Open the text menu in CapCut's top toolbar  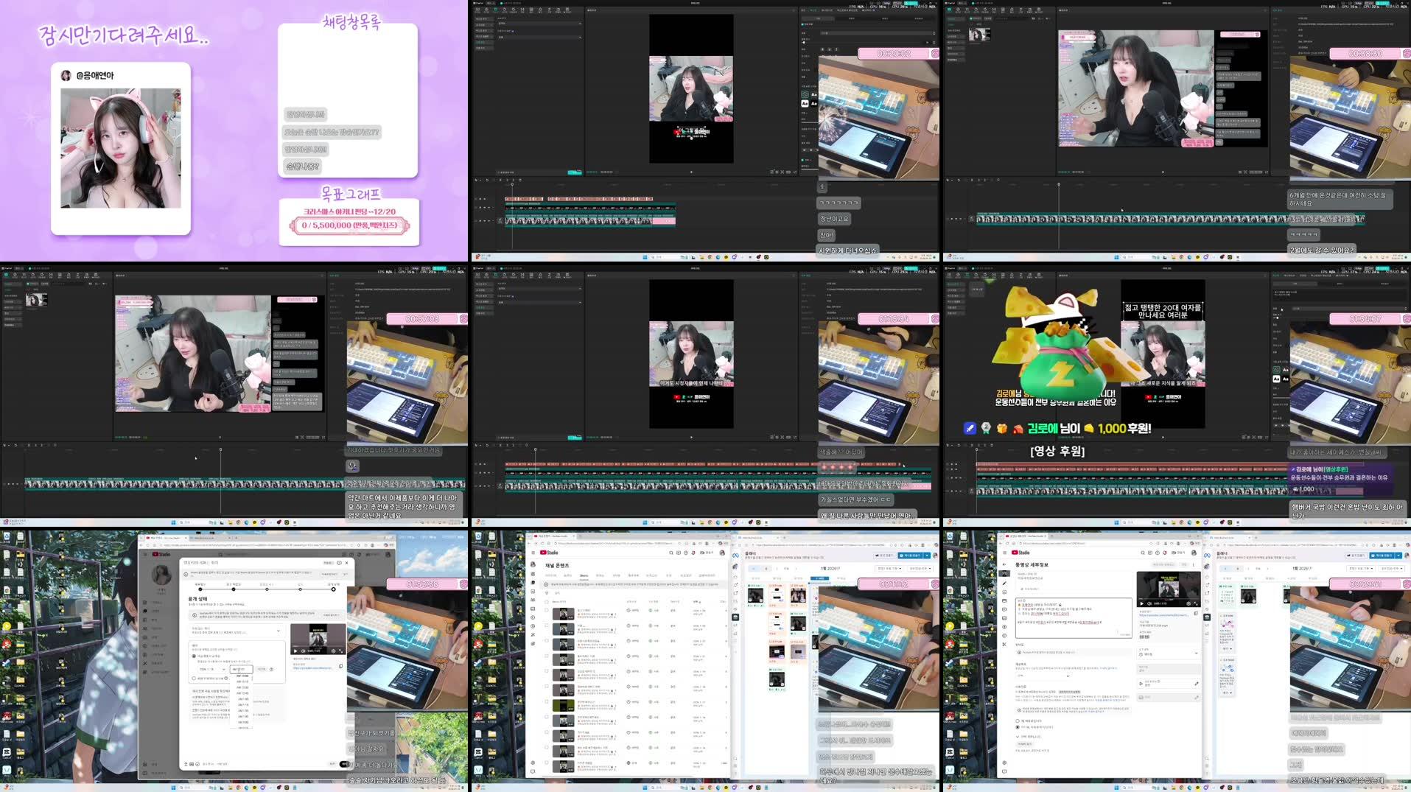click(x=495, y=10)
